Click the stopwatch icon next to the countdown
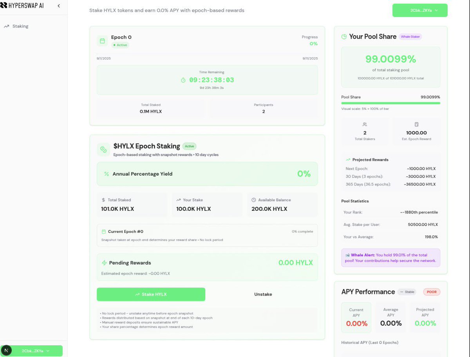 [183, 80]
